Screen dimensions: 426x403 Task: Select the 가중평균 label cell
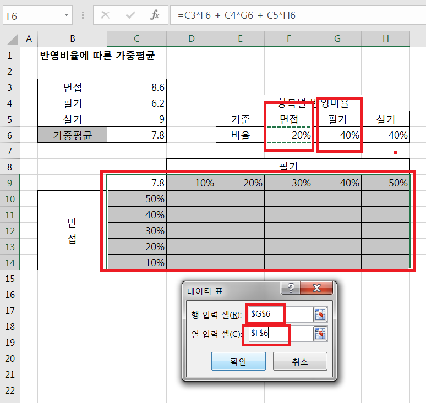click(72, 135)
